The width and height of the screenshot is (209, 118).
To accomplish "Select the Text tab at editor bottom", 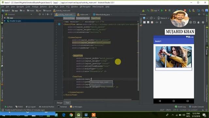I will coord(68,103).
